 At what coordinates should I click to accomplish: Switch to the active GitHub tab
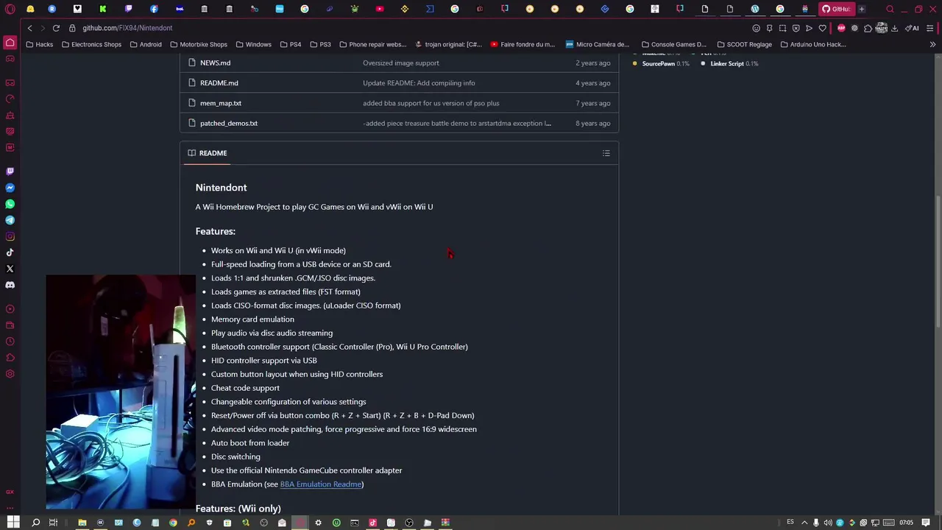point(836,9)
